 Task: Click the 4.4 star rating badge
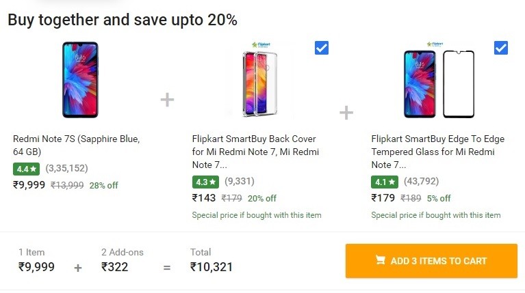[x=26, y=169]
